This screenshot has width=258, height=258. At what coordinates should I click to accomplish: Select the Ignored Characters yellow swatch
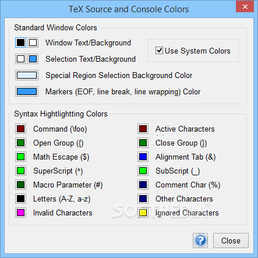point(143,213)
